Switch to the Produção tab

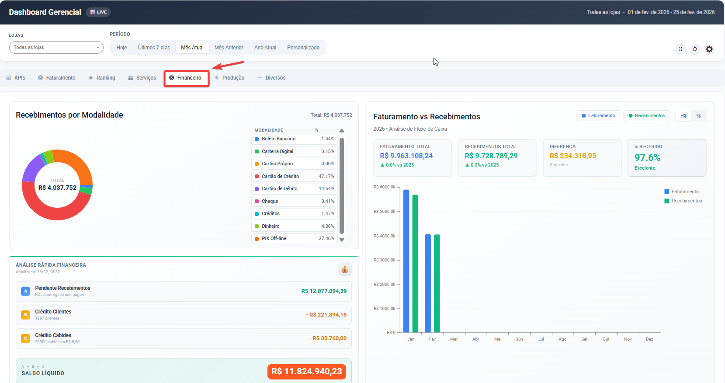tap(229, 78)
